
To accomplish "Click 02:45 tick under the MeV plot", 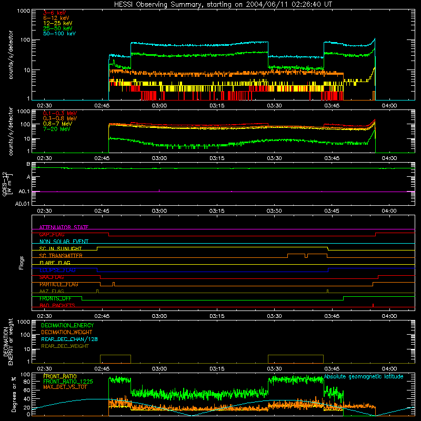I will [102, 158].
